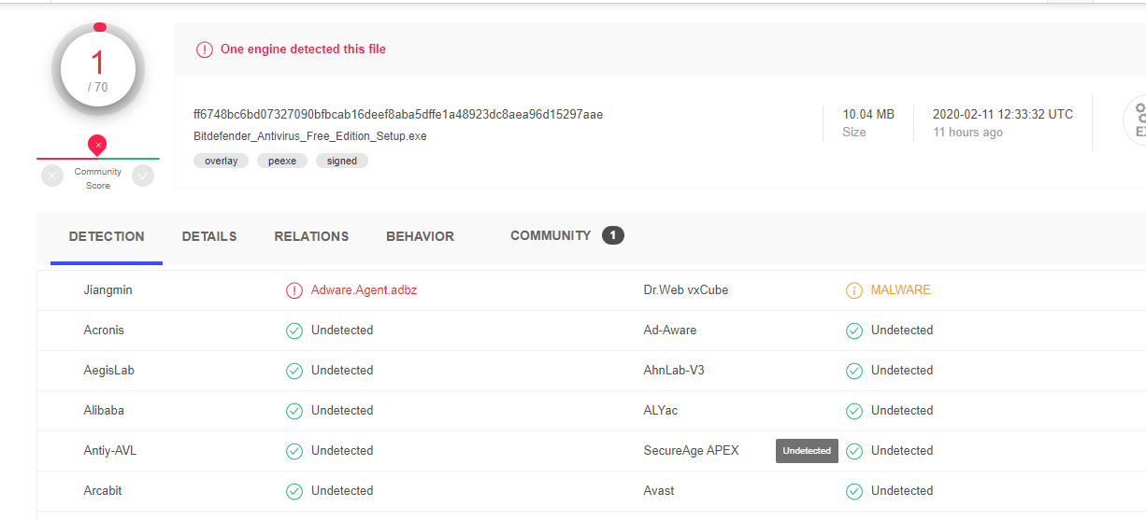Viewport: 1146px width, 521px height.
Task: Click the AegisLab engine name
Action: pyautogui.click(x=109, y=371)
